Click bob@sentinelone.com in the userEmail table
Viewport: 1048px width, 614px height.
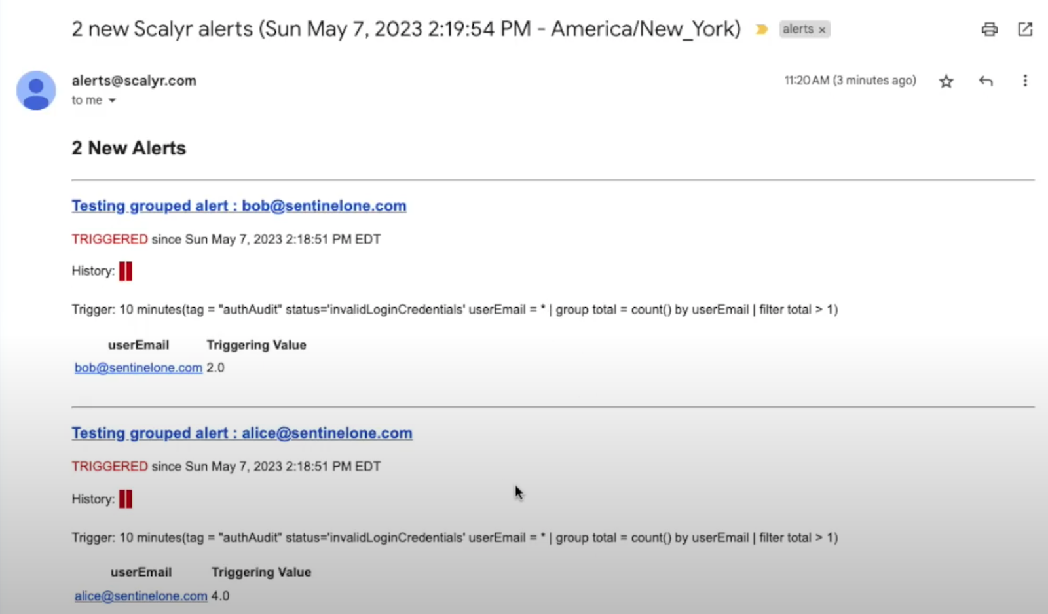coord(138,368)
